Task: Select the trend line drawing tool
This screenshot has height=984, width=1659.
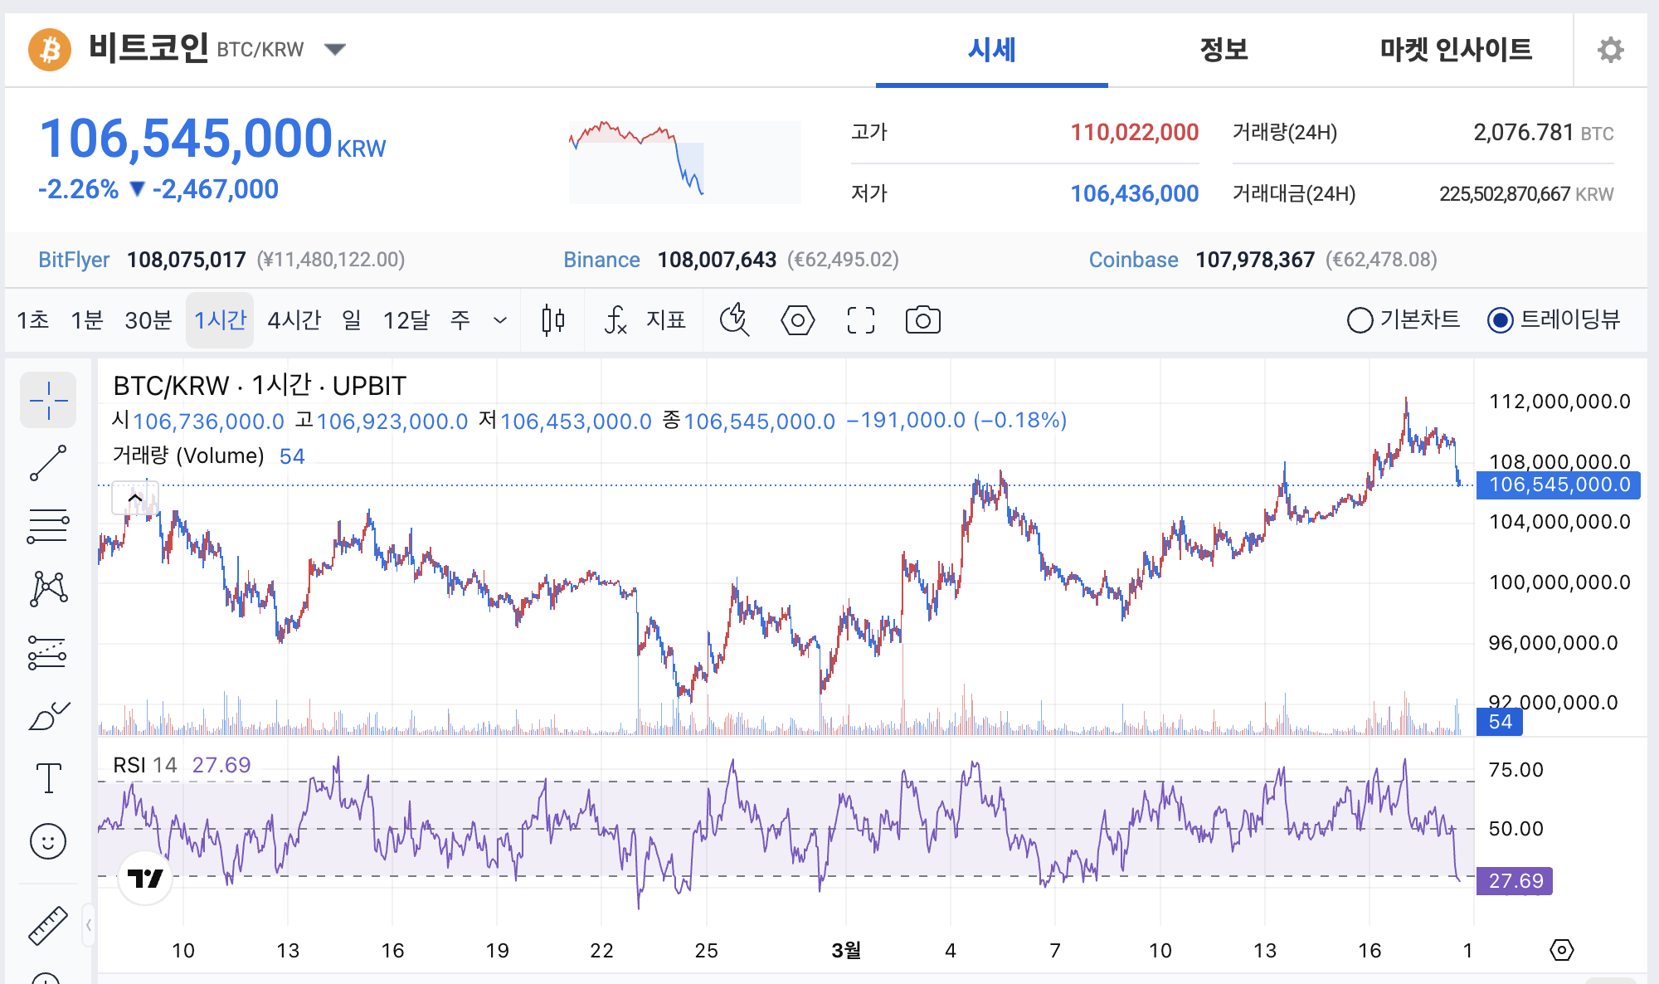Action: (x=48, y=463)
